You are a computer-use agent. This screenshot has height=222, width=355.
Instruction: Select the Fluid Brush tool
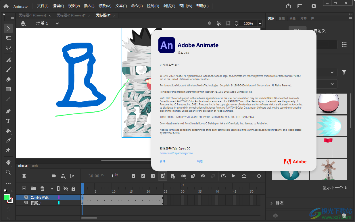pos(8,60)
